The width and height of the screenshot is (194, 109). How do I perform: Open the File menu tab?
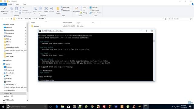point(3,4)
